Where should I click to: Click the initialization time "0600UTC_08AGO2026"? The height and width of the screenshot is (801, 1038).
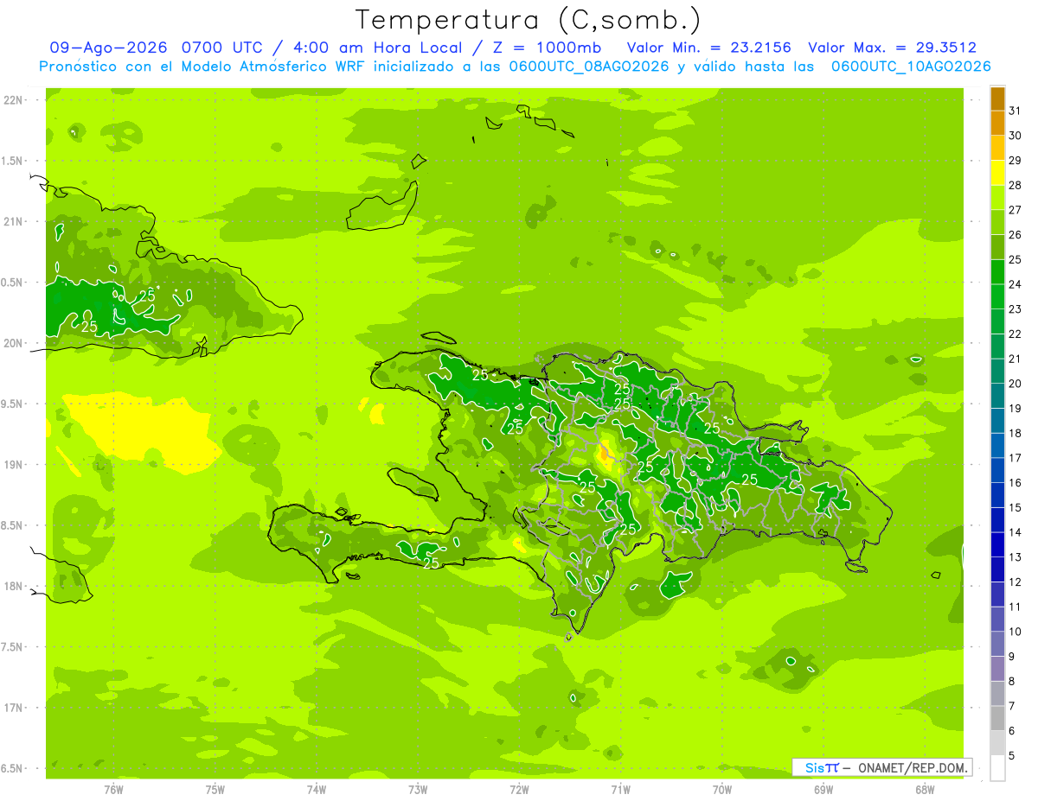pyautogui.click(x=589, y=66)
